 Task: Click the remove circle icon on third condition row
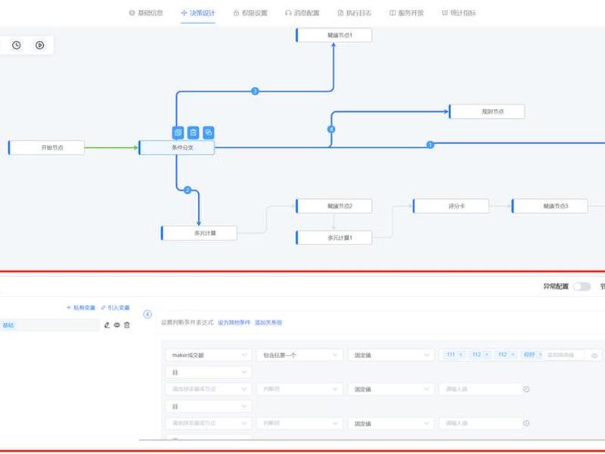[526, 423]
